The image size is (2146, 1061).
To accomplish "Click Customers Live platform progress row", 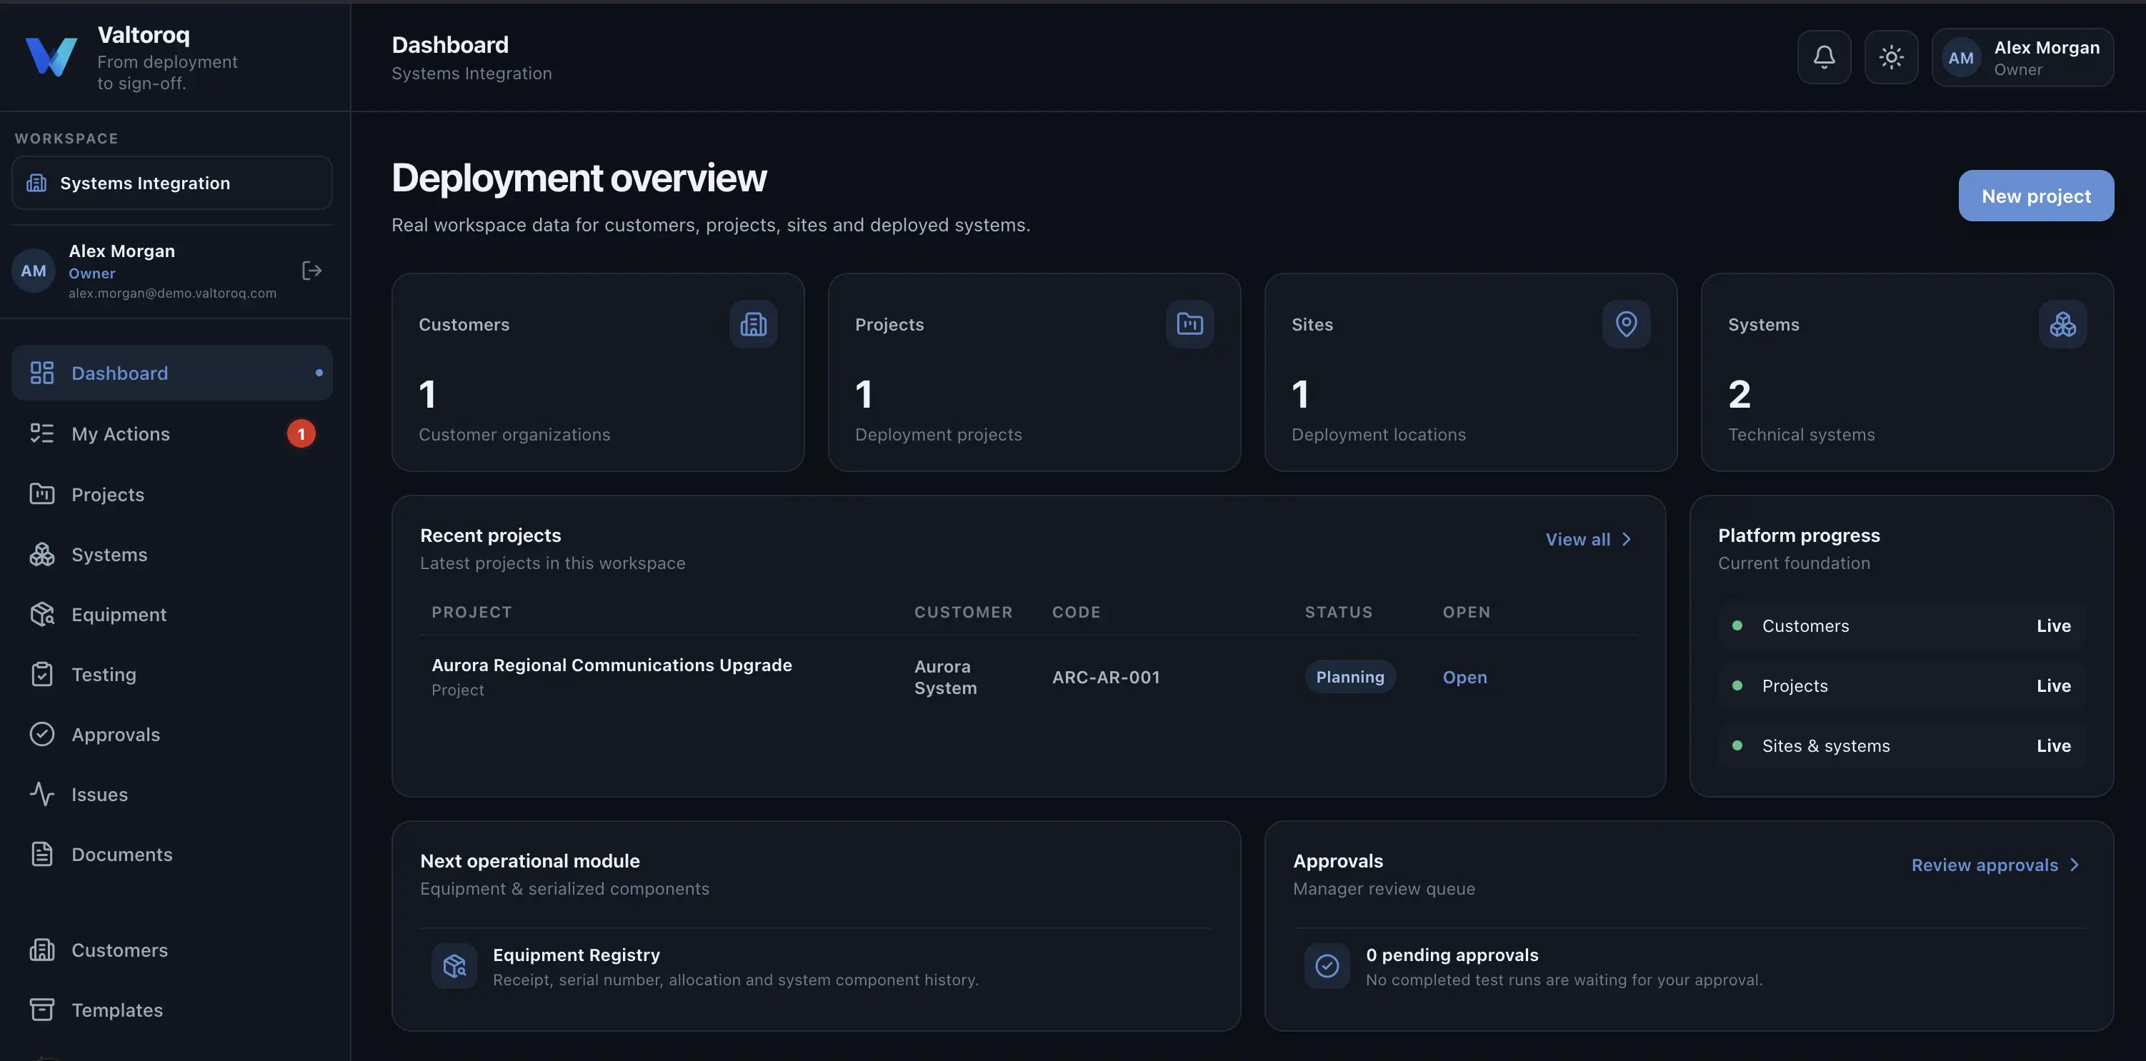I will [x=1901, y=626].
